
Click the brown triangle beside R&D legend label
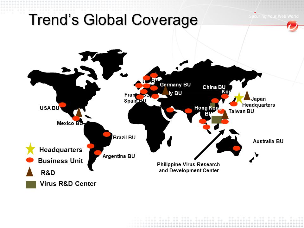tap(30, 172)
